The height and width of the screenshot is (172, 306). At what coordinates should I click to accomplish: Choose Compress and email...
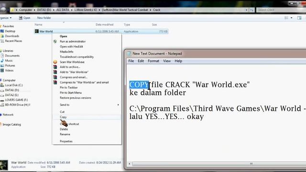pos(73,77)
